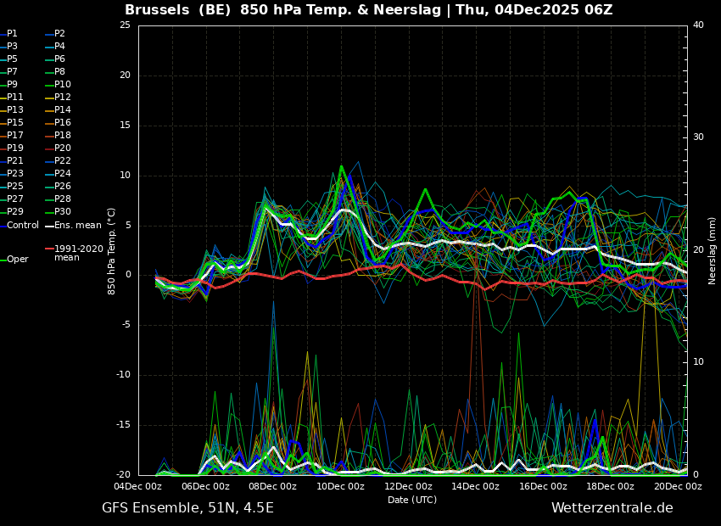
Task: Select the P12 legend entry
Action: click(63, 98)
